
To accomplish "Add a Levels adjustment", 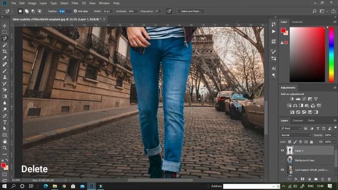I will click(298, 99).
